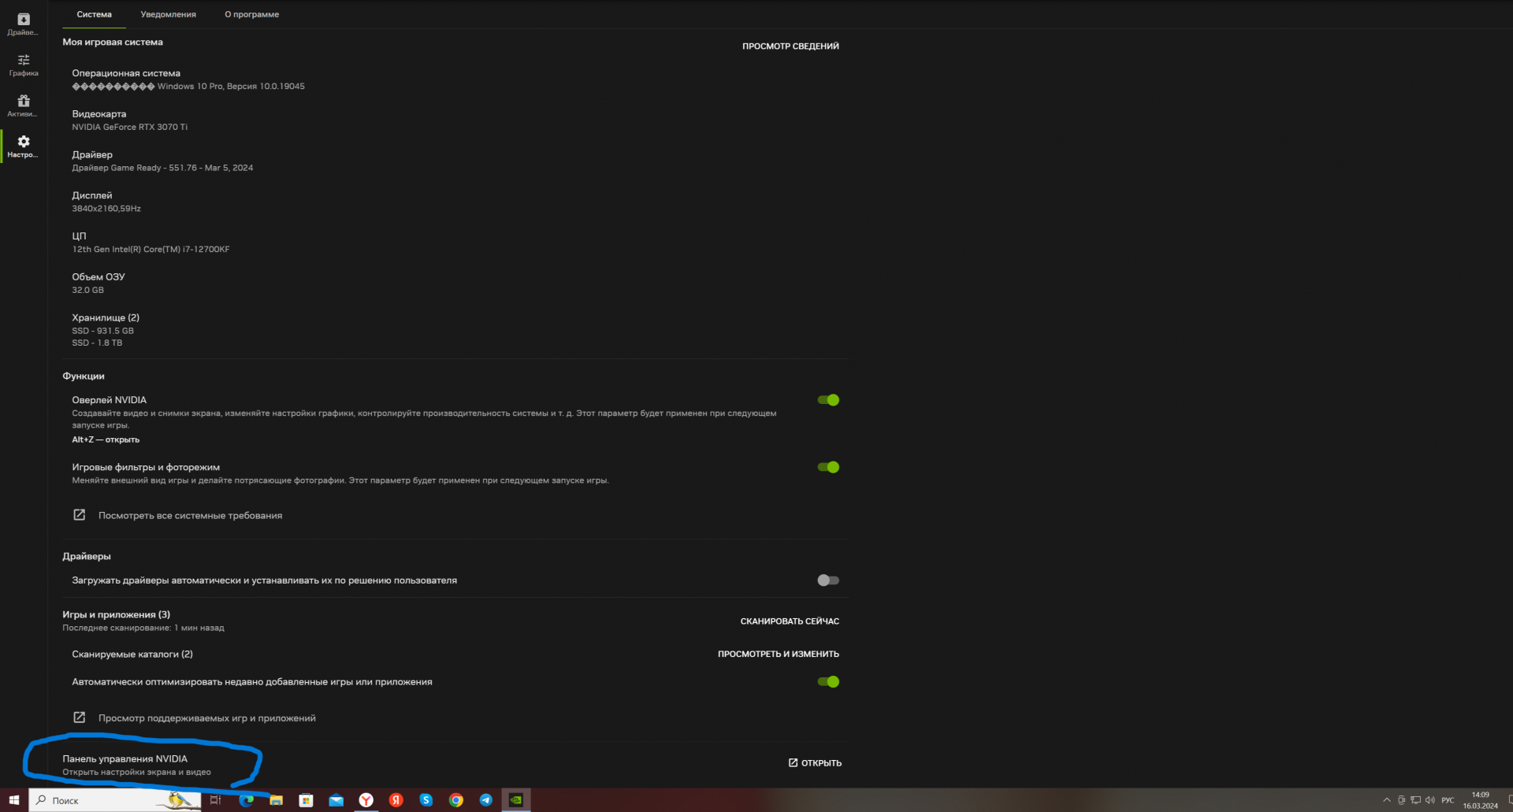Image resolution: width=1513 pixels, height=812 pixels.
Task: Switch to the О программе tab
Action: (251, 14)
